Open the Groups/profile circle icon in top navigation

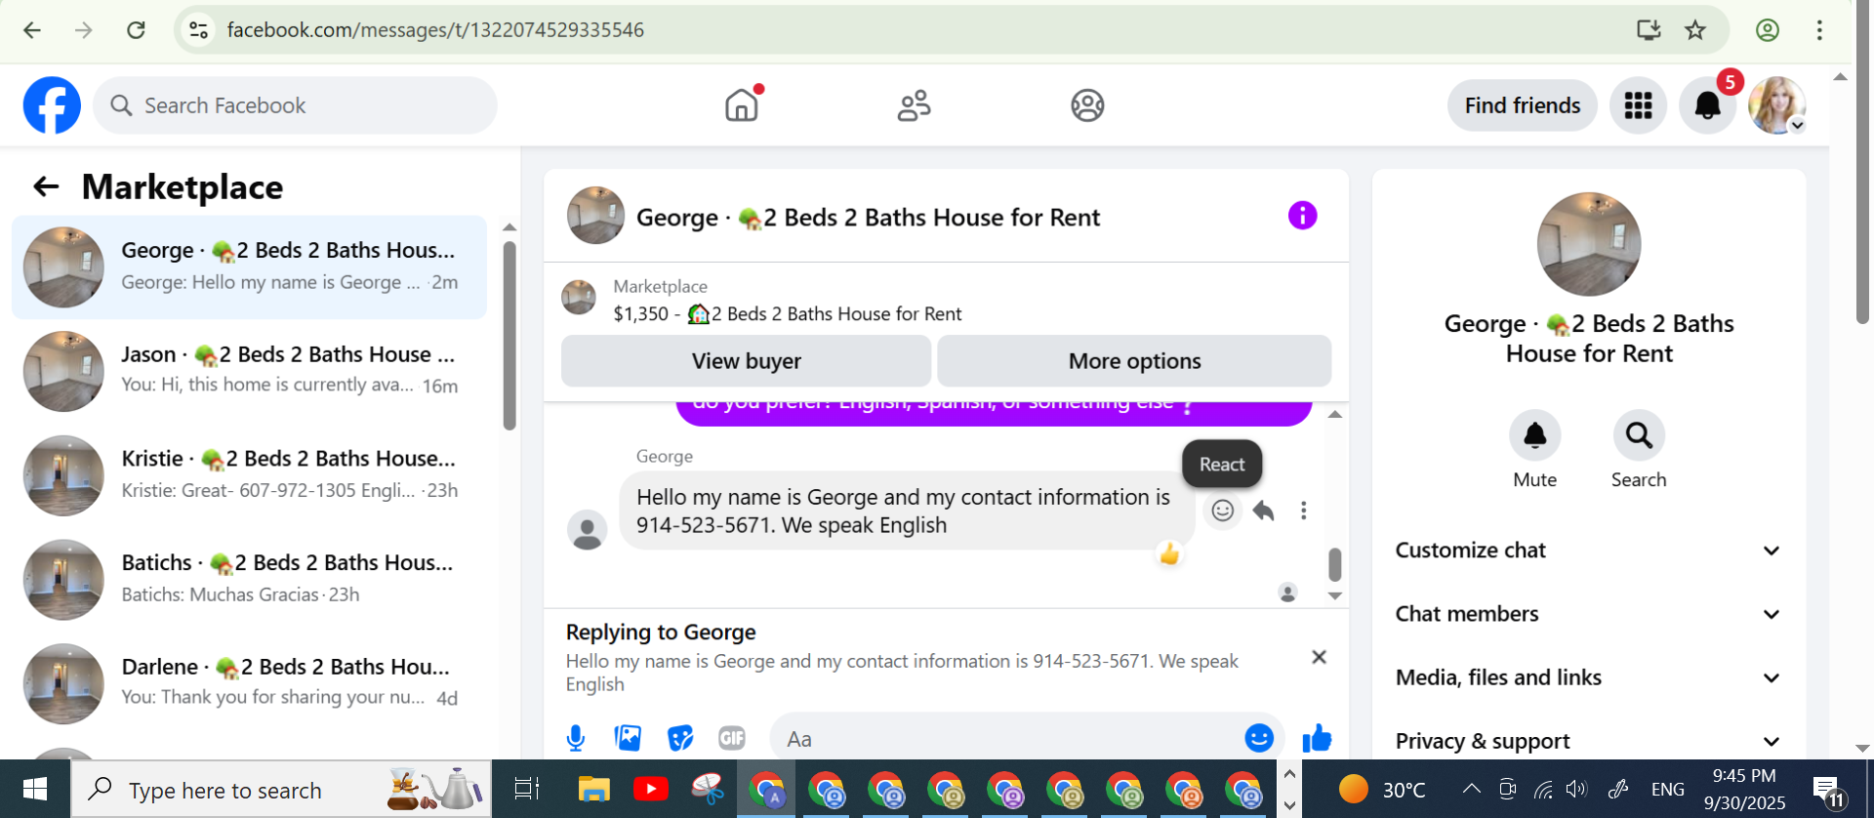click(1087, 105)
